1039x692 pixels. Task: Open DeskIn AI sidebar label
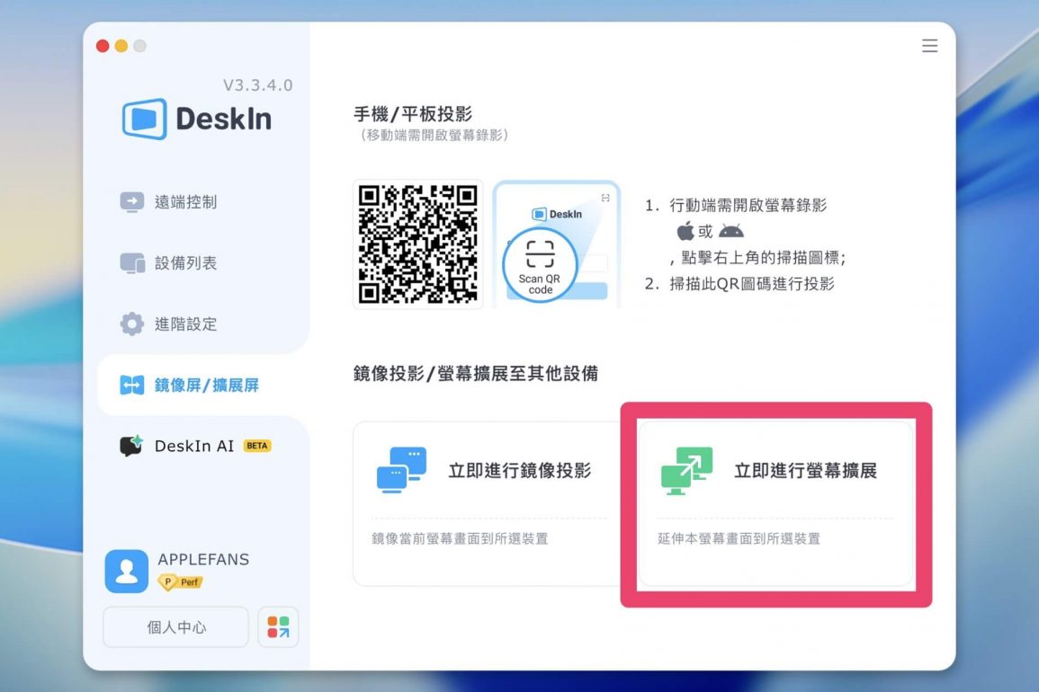coord(193,446)
